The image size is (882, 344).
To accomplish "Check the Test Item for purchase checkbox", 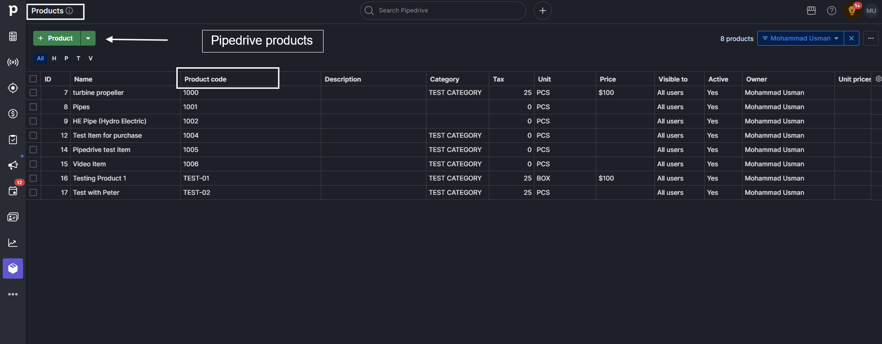I will click(x=33, y=135).
